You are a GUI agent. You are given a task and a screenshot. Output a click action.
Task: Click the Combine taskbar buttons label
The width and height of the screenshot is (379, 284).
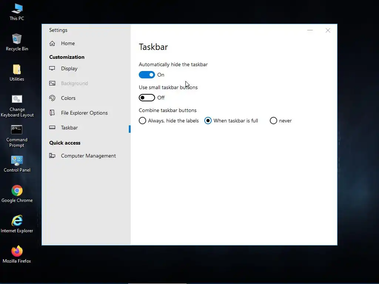(168, 110)
